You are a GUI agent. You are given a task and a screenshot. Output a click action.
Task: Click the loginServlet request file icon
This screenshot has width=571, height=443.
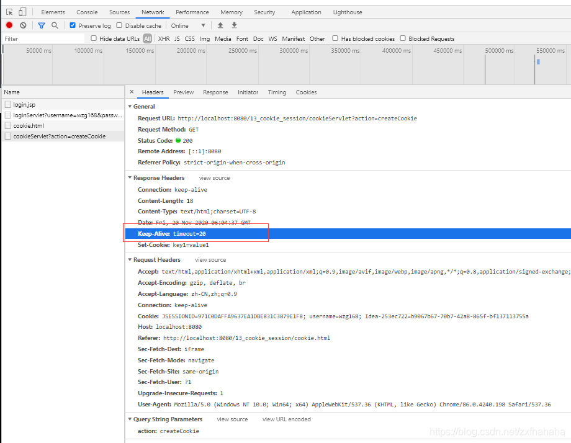click(x=7, y=115)
